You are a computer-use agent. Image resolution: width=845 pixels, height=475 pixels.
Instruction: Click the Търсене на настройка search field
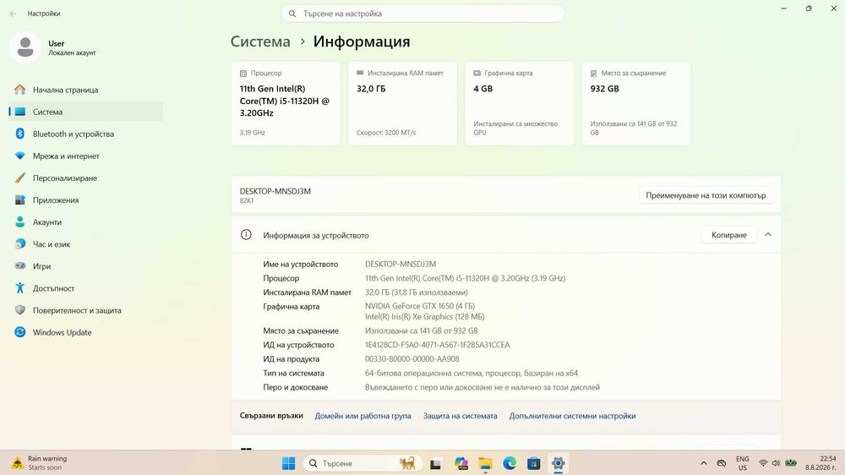pyautogui.click(x=423, y=14)
